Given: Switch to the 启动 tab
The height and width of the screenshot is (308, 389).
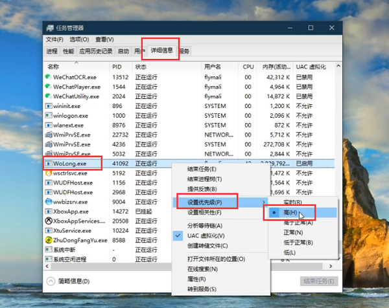Looking at the screenshot, I should click(x=123, y=51).
